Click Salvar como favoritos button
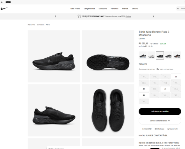Screen dimensions: 185x149 tap(160, 121)
